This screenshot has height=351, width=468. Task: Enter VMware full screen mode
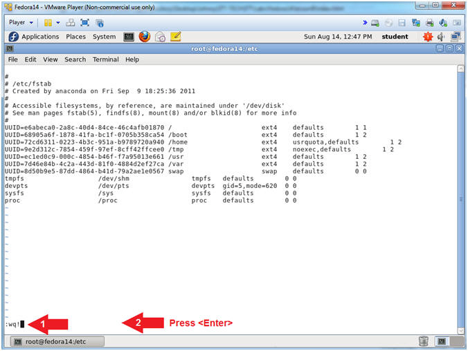(84, 23)
